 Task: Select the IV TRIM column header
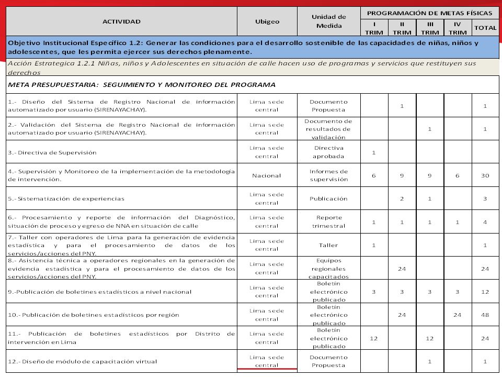pyautogui.click(x=458, y=28)
